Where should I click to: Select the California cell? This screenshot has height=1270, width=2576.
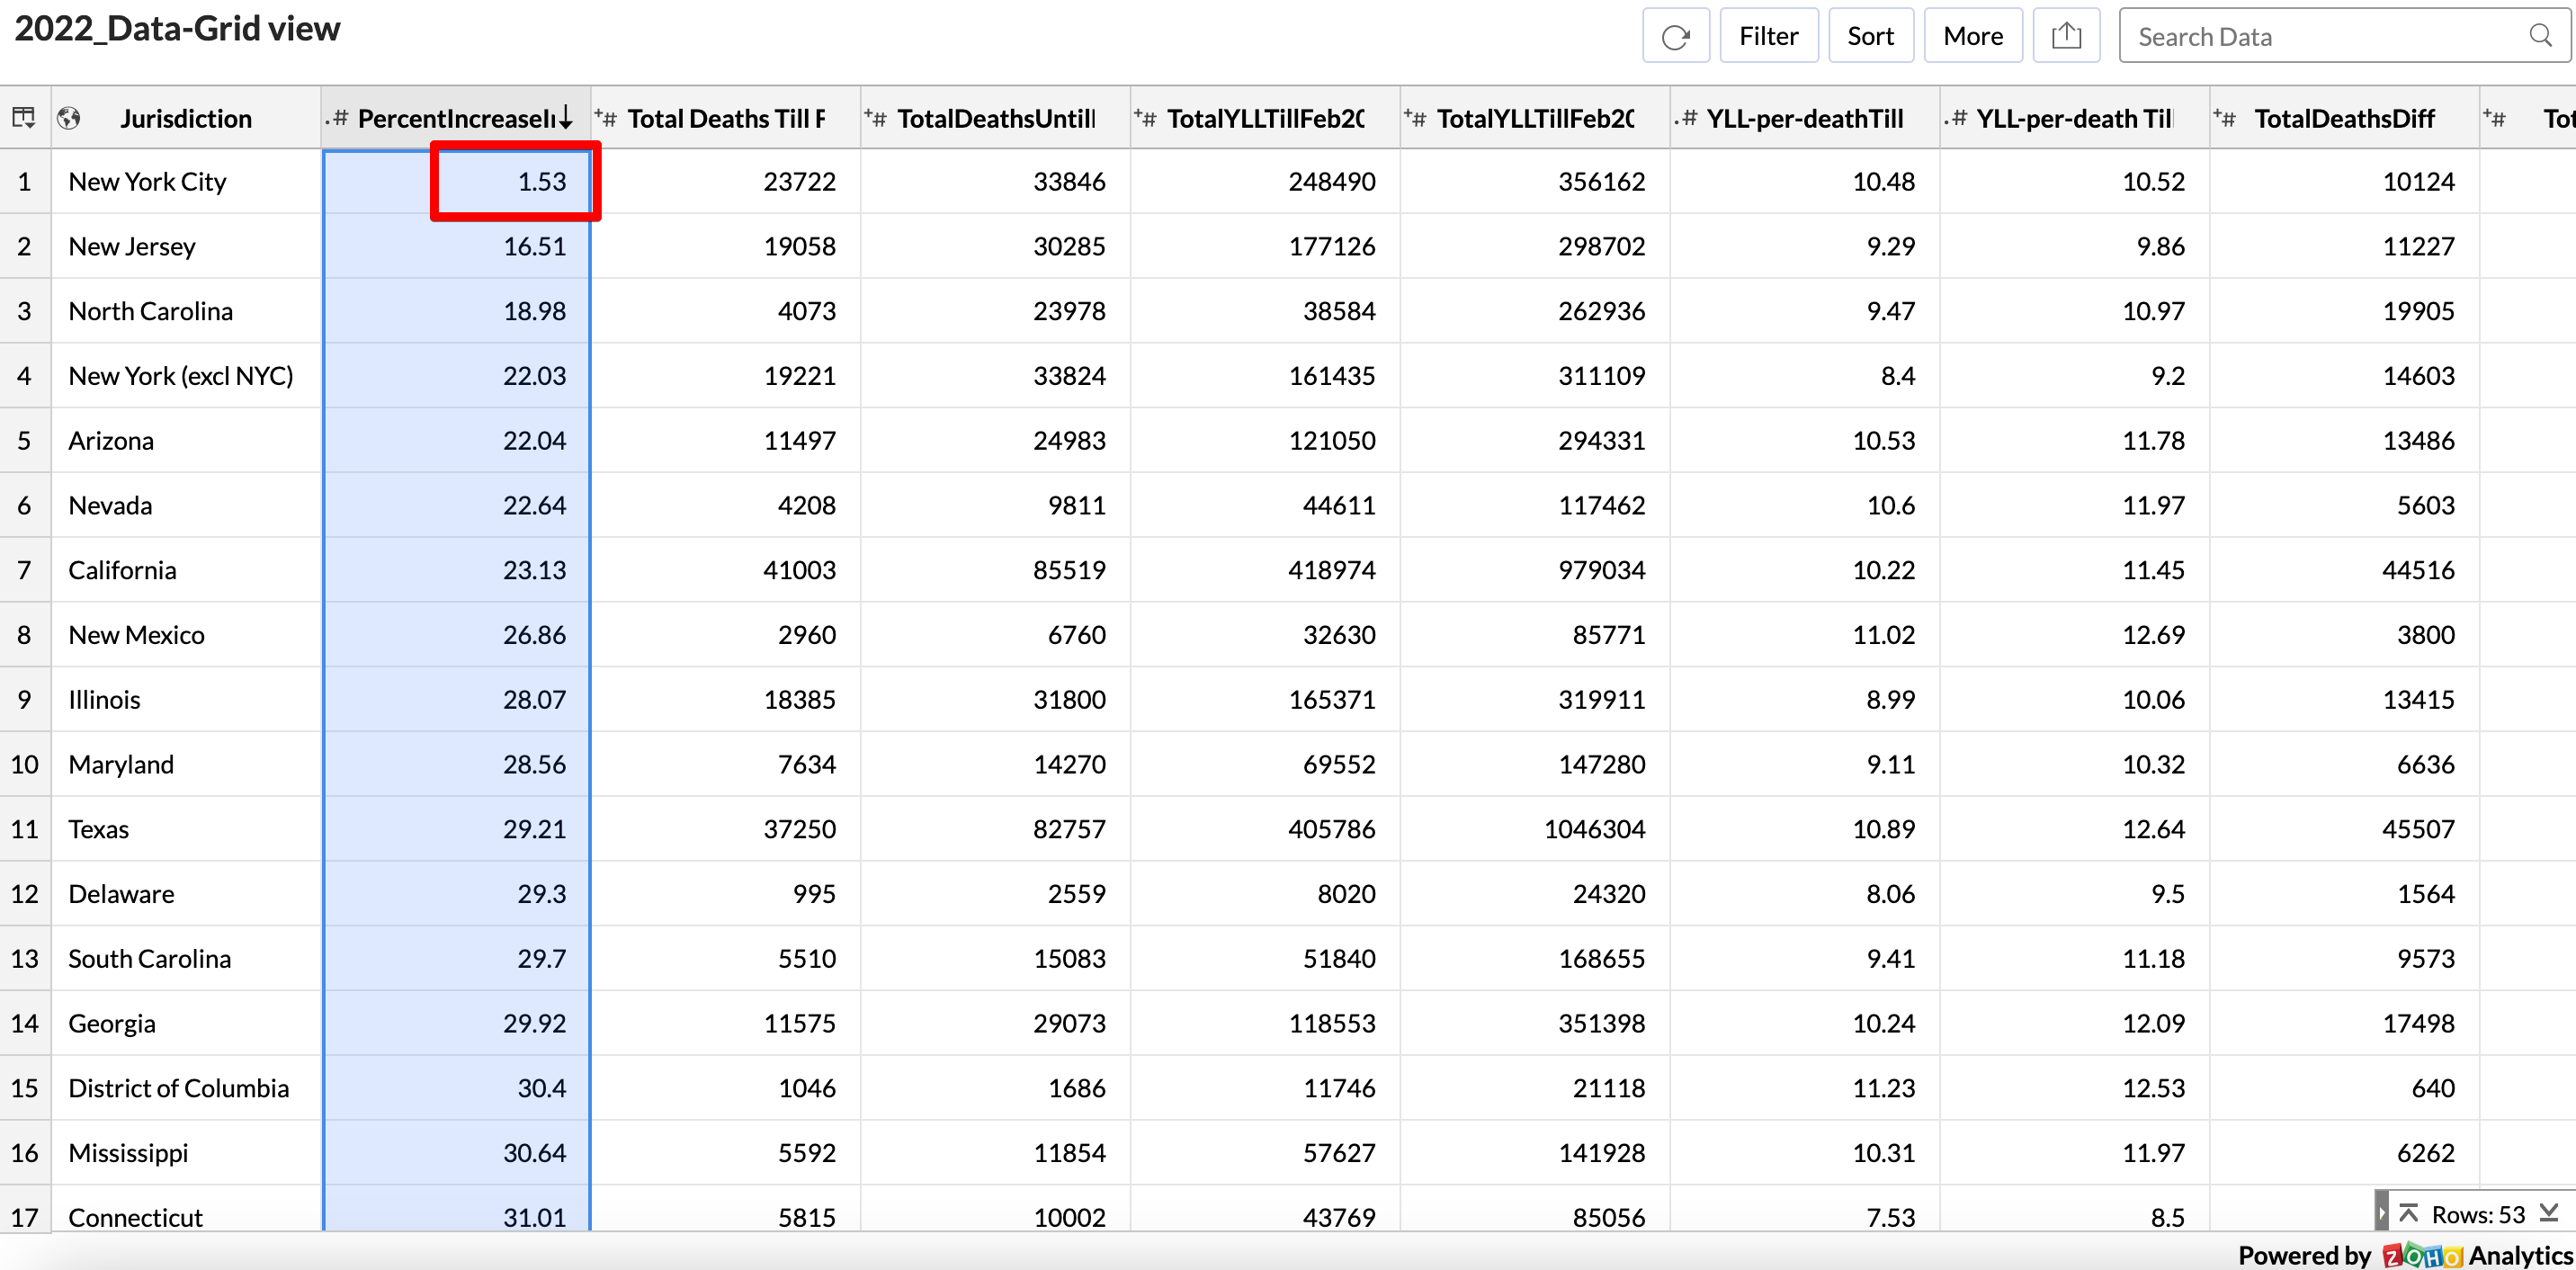pyautogui.click(x=186, y=570)
